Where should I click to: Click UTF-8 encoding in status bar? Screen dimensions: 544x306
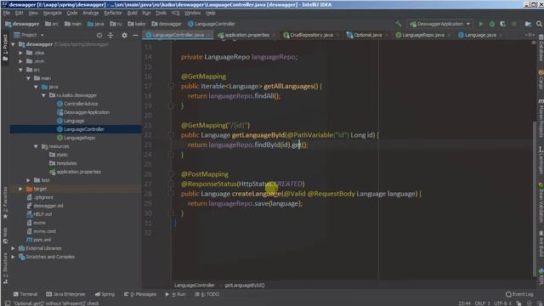[502, 303]
